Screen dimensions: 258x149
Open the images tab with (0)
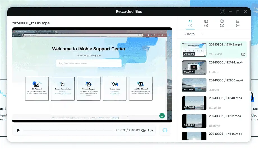tap(238, 23)
